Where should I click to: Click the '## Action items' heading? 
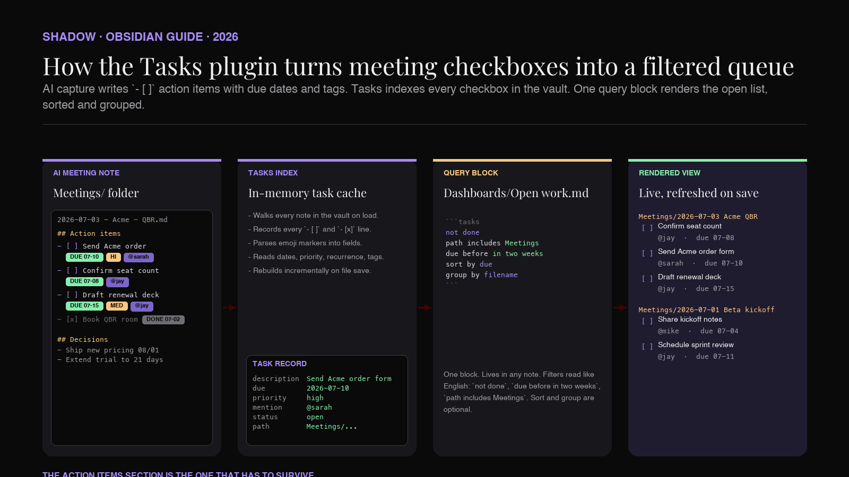(x=89, y=233)
